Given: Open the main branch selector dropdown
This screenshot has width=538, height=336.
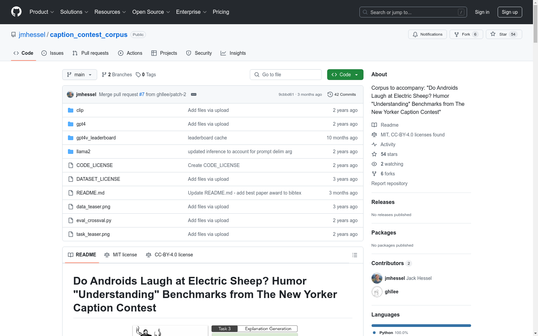Looking at the screenshot, I should [80, 75].
